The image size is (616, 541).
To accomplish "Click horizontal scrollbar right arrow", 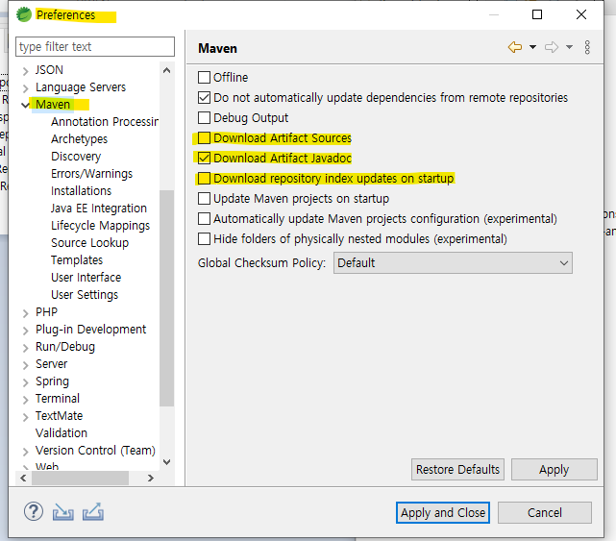I will (x=151, y=479).
